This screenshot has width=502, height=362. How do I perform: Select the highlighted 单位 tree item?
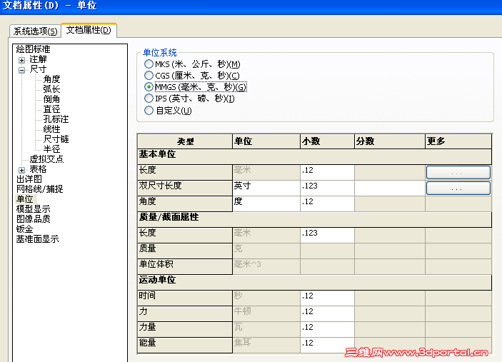coord(25,199)
